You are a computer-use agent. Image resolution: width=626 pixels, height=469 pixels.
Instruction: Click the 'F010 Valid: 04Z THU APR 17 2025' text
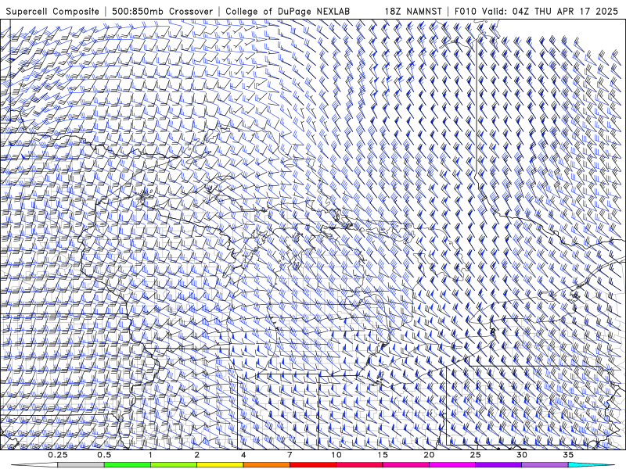point(536,11)
